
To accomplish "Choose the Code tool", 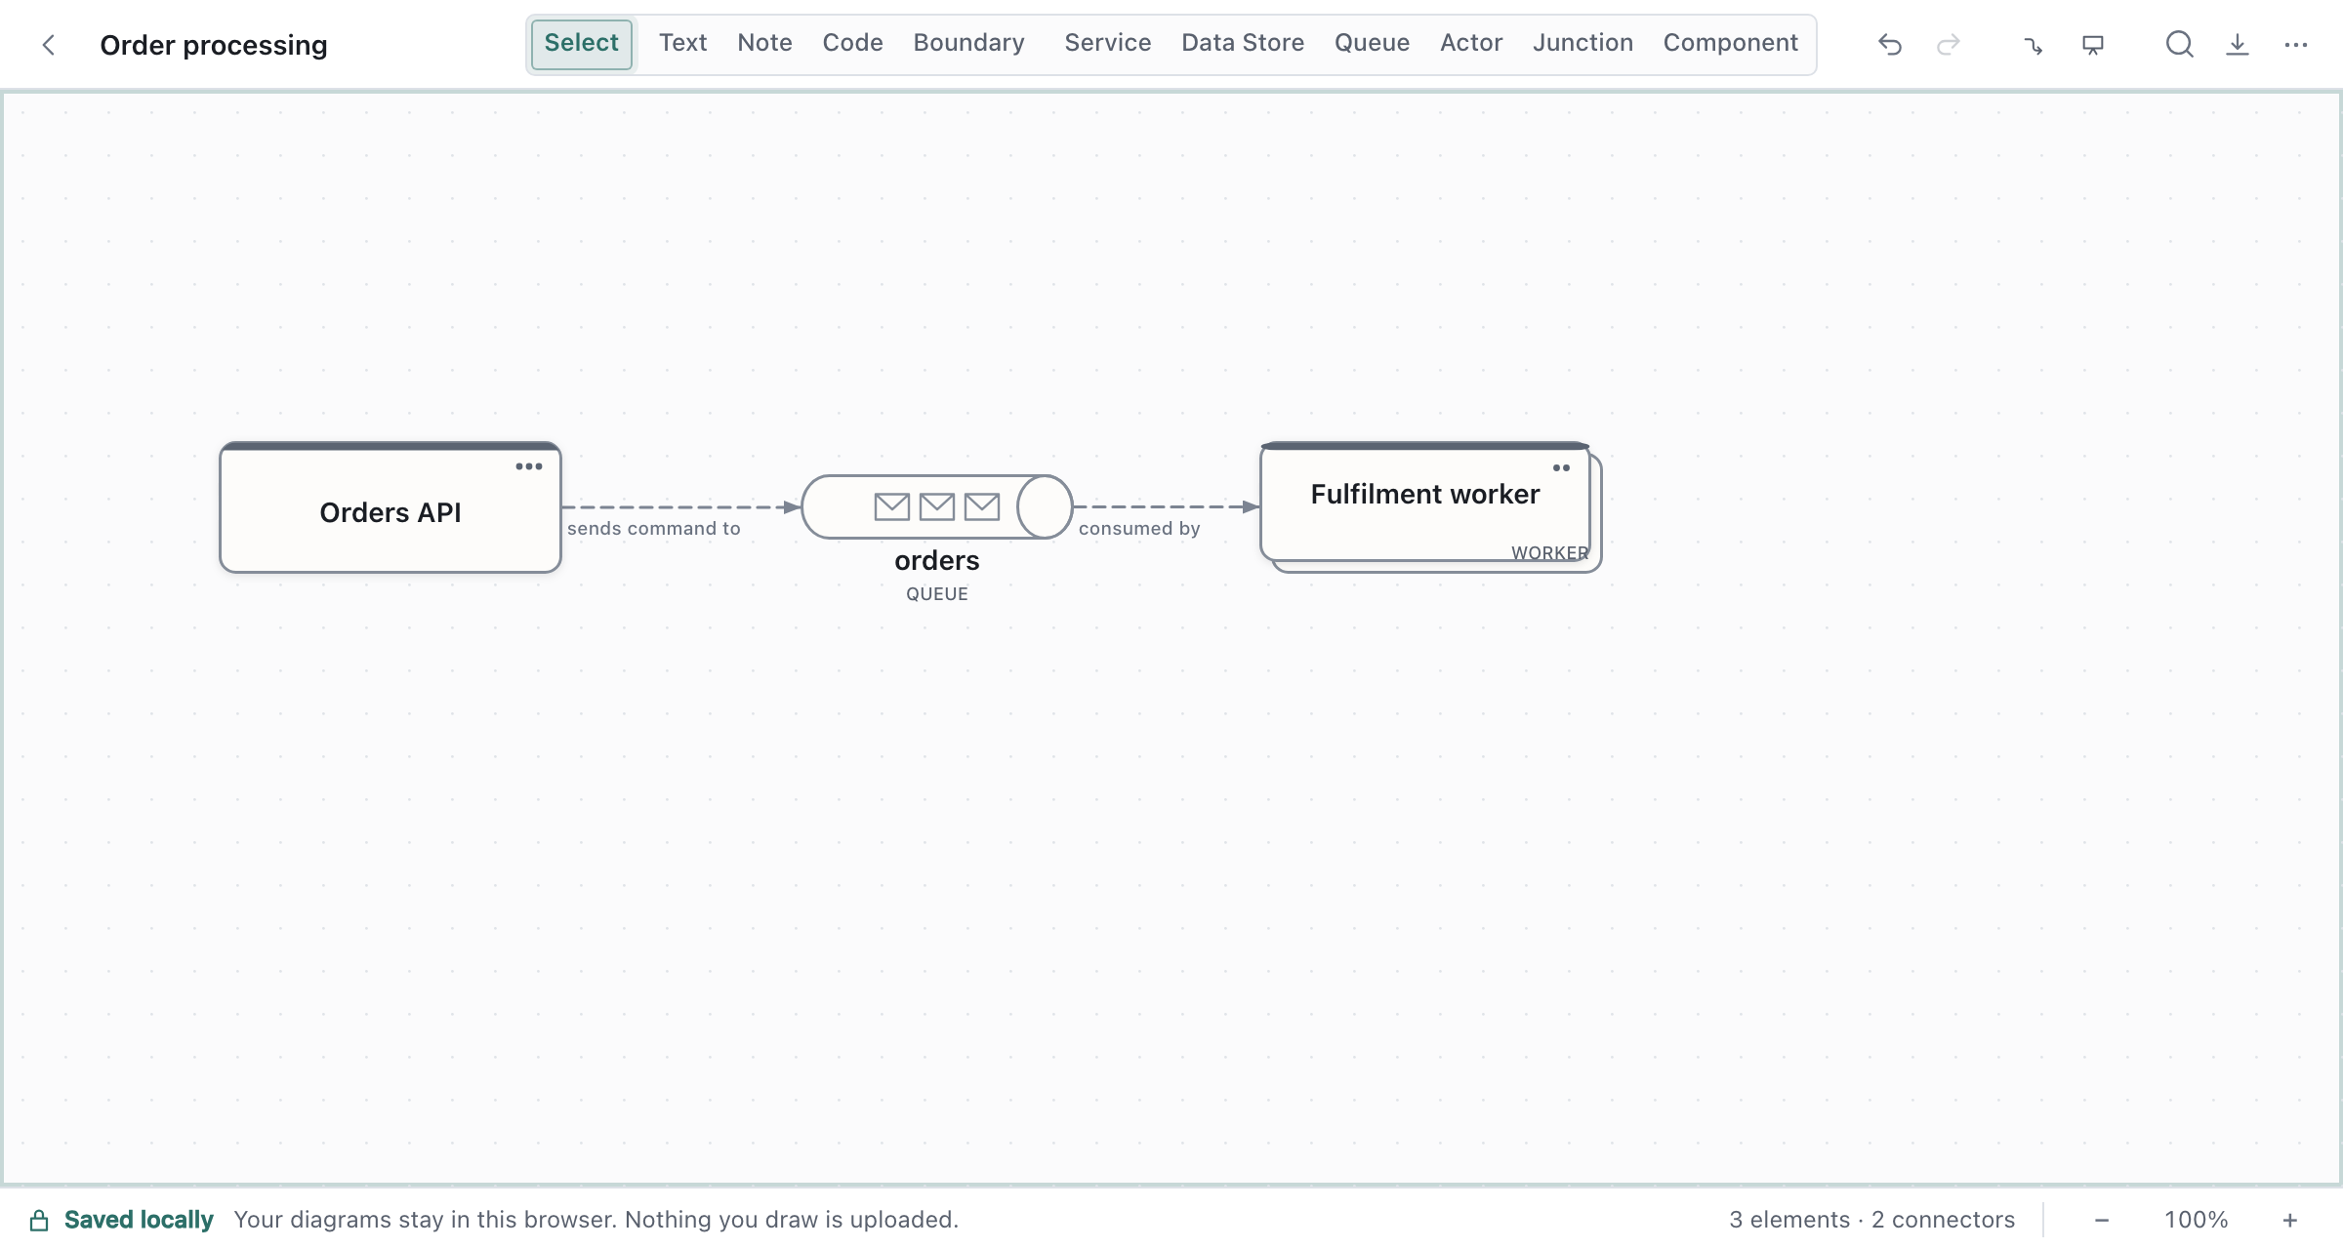I will click(x=852, y=43).
